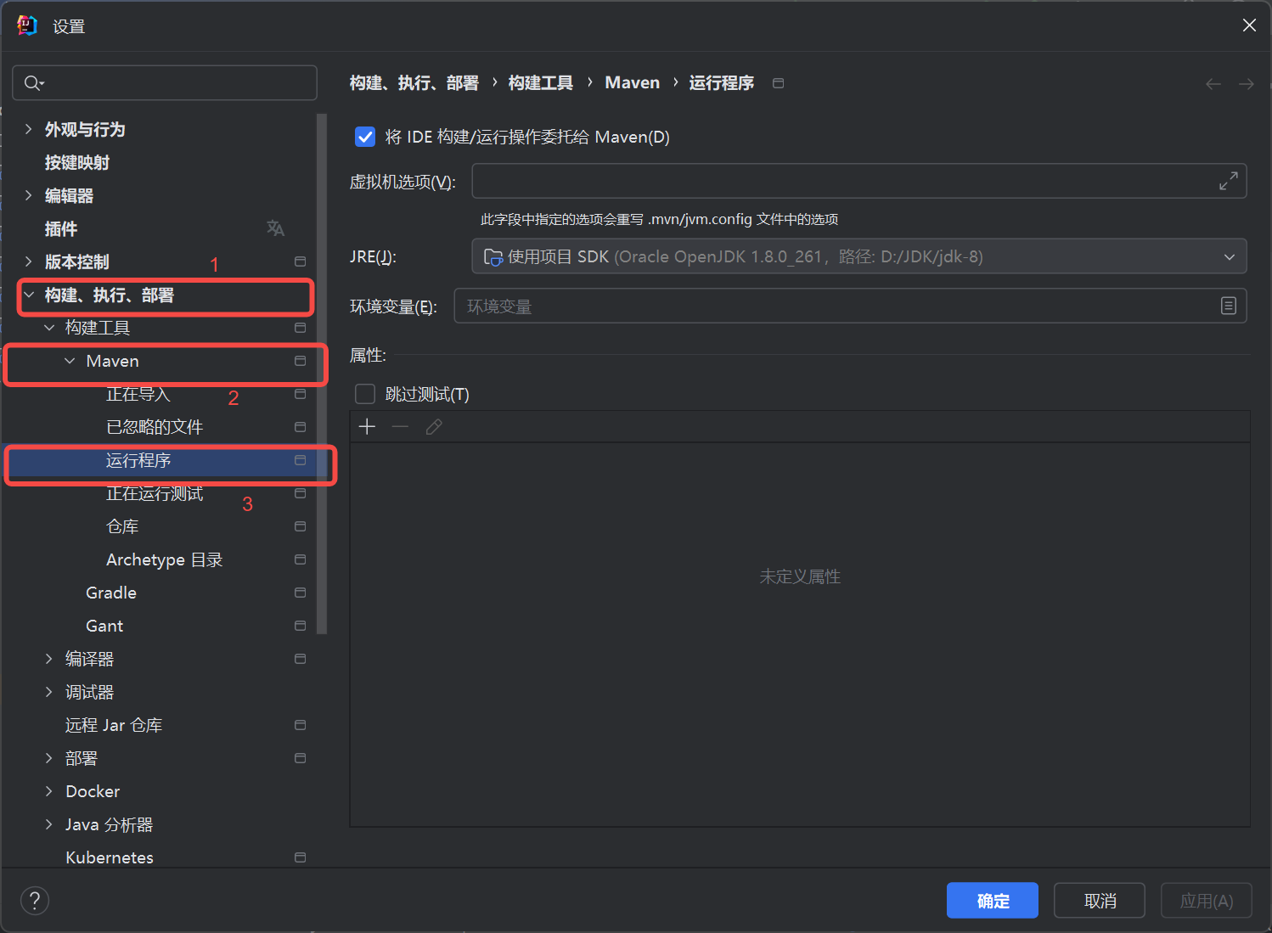Toggle the sync icon beside 运行程序

pyautogui.click(x=299, y=459)
